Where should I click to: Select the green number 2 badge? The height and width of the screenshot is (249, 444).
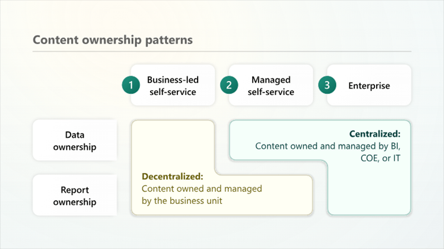pyautogui.click(x=229, y=85)
